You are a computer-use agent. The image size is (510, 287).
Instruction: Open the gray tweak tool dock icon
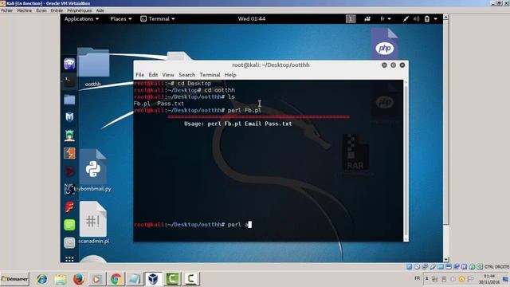tap(69, 242)
